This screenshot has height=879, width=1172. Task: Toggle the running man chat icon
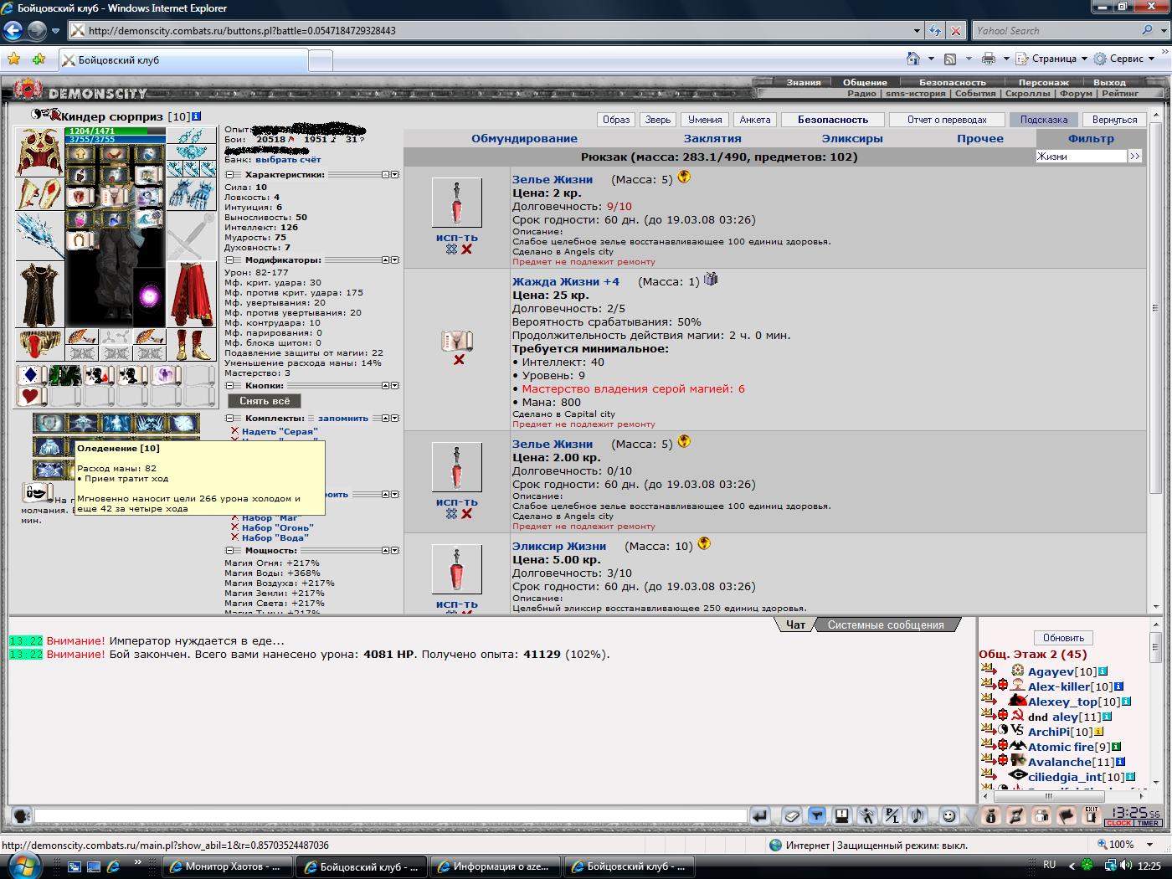[867, 815]
